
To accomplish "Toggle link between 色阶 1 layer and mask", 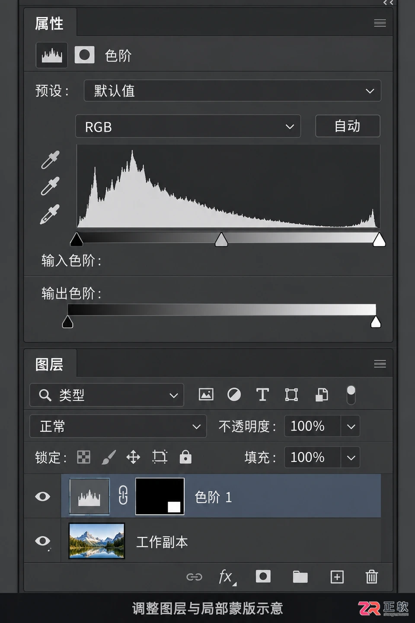I will click(x=123, y=495).
